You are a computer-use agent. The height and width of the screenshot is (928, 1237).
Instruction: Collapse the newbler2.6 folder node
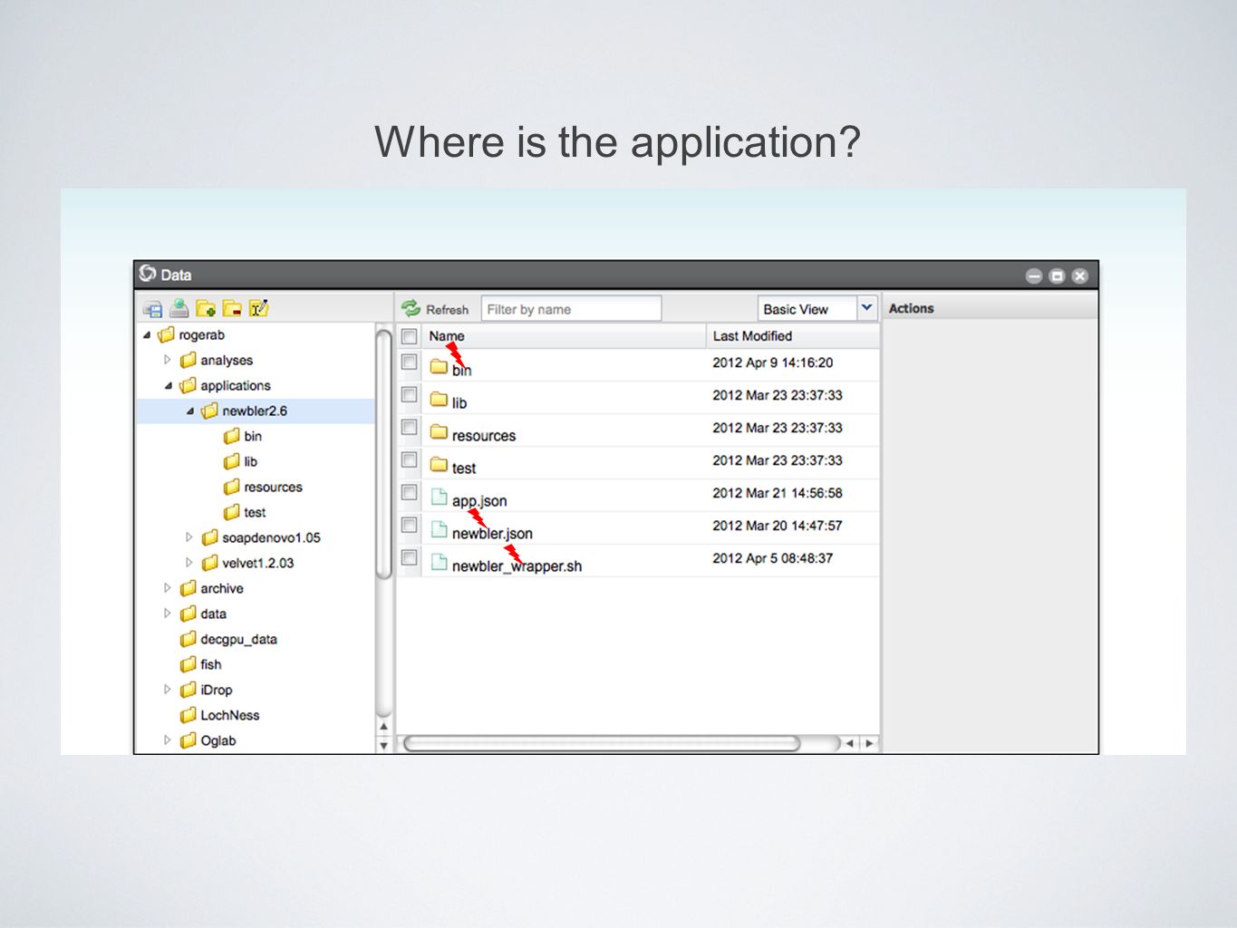point(190,411)
